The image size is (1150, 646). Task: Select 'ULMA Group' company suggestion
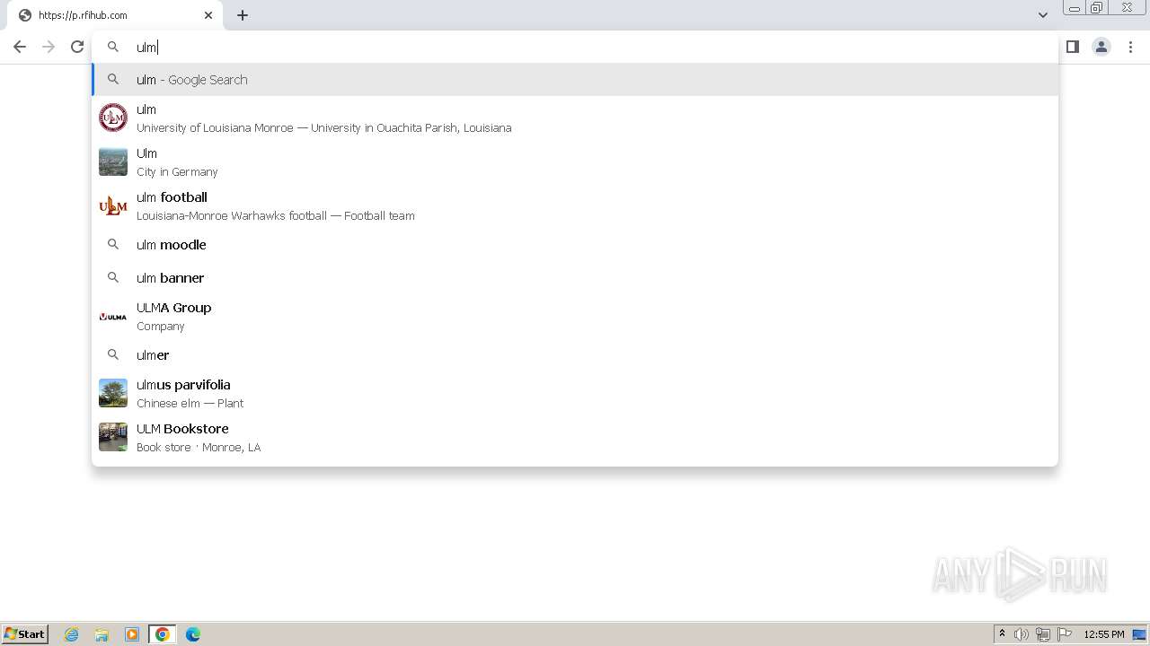[575, 316]
